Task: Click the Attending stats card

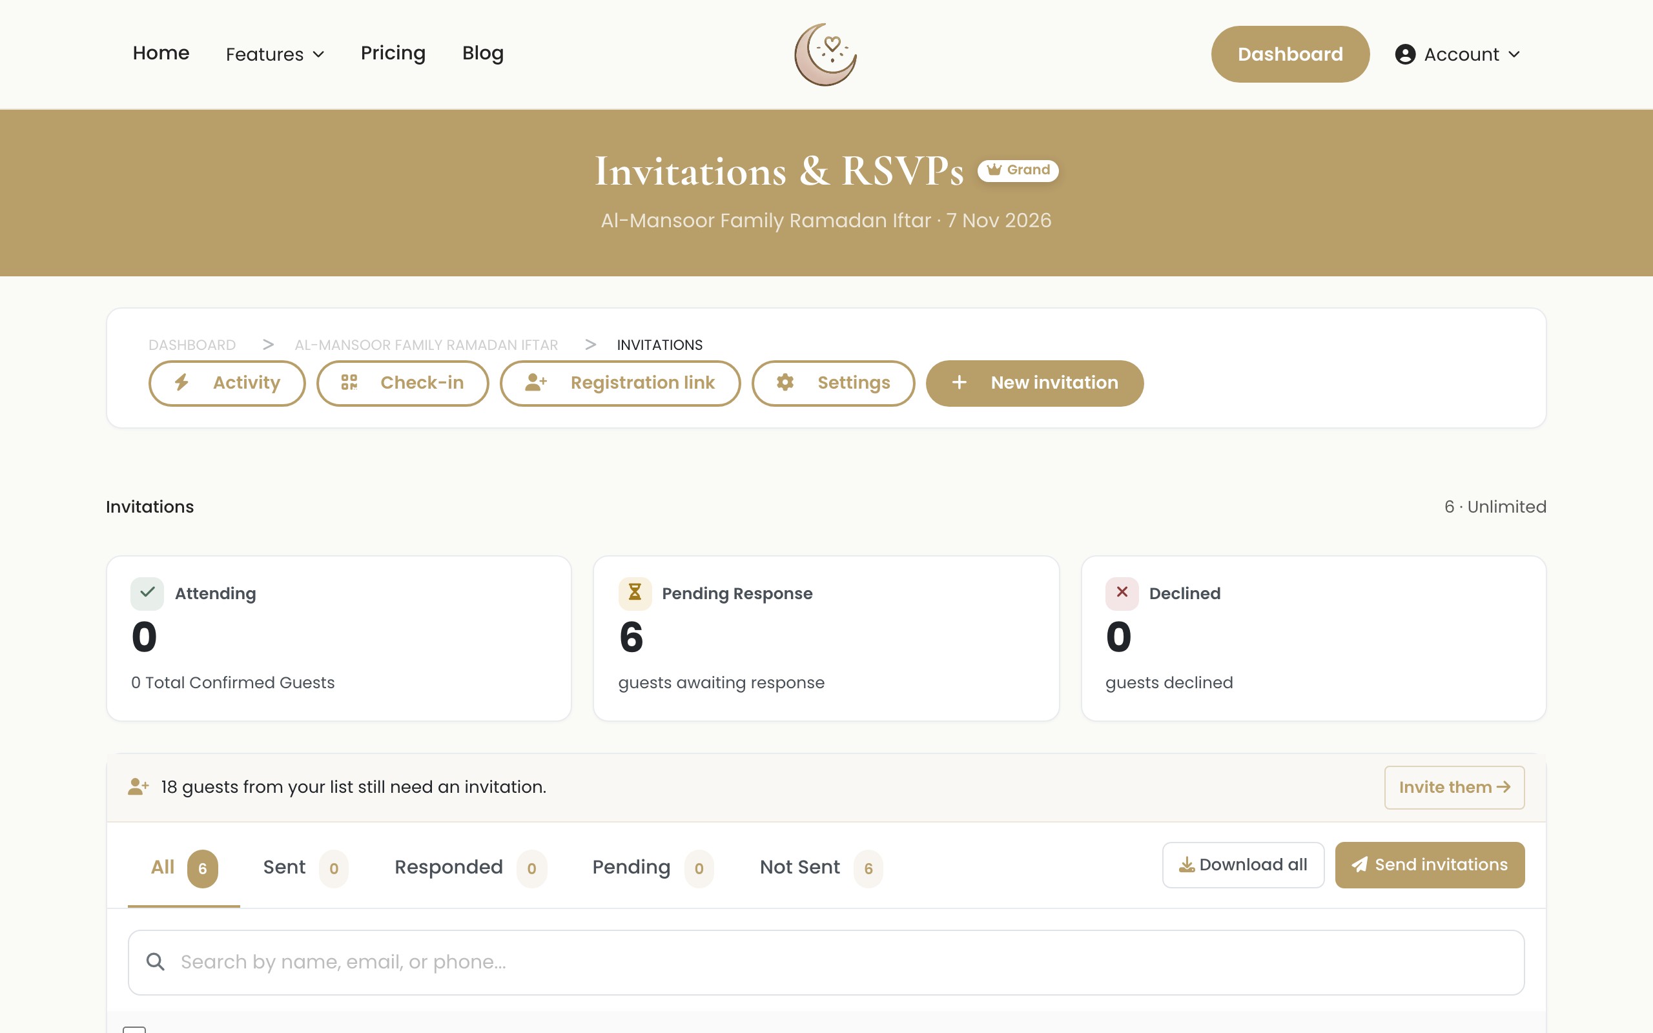Action: pyautogui.click(x=339, y=638)
